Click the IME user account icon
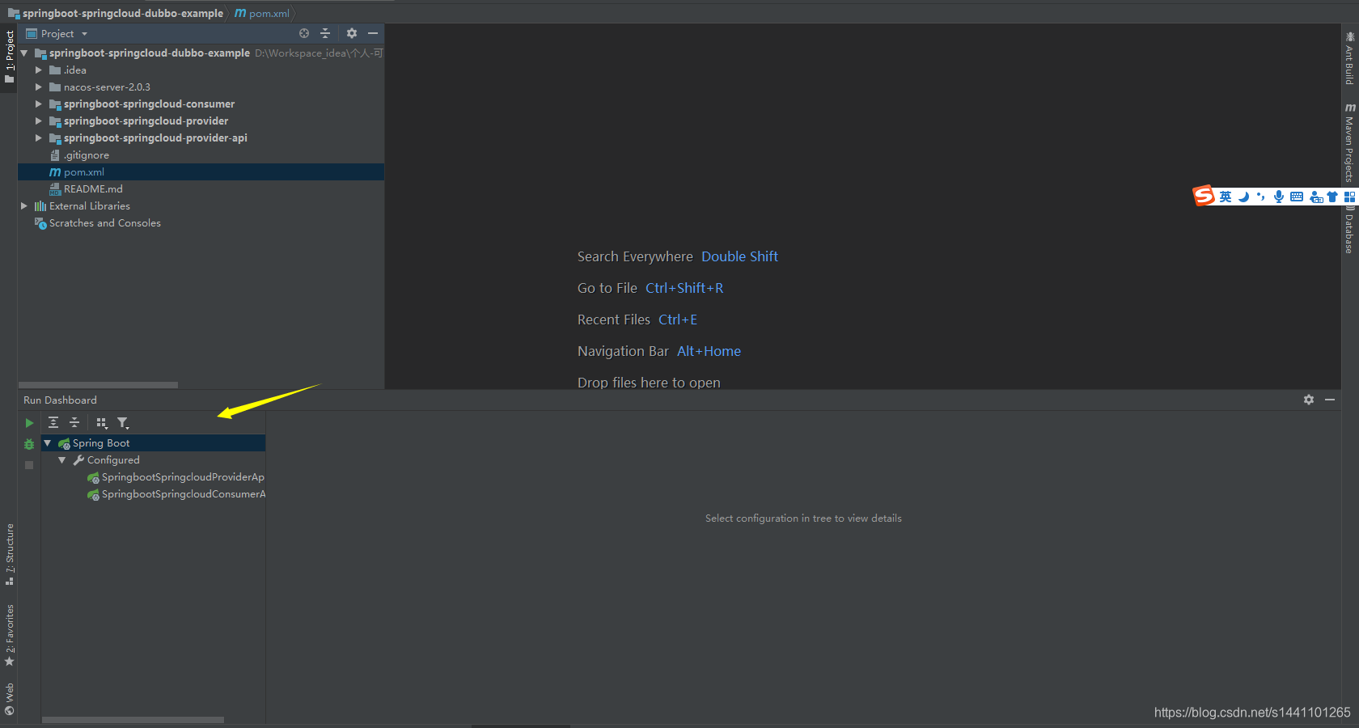The height and width of the screenshot is (728, 1359). (x=1316, y=197)
